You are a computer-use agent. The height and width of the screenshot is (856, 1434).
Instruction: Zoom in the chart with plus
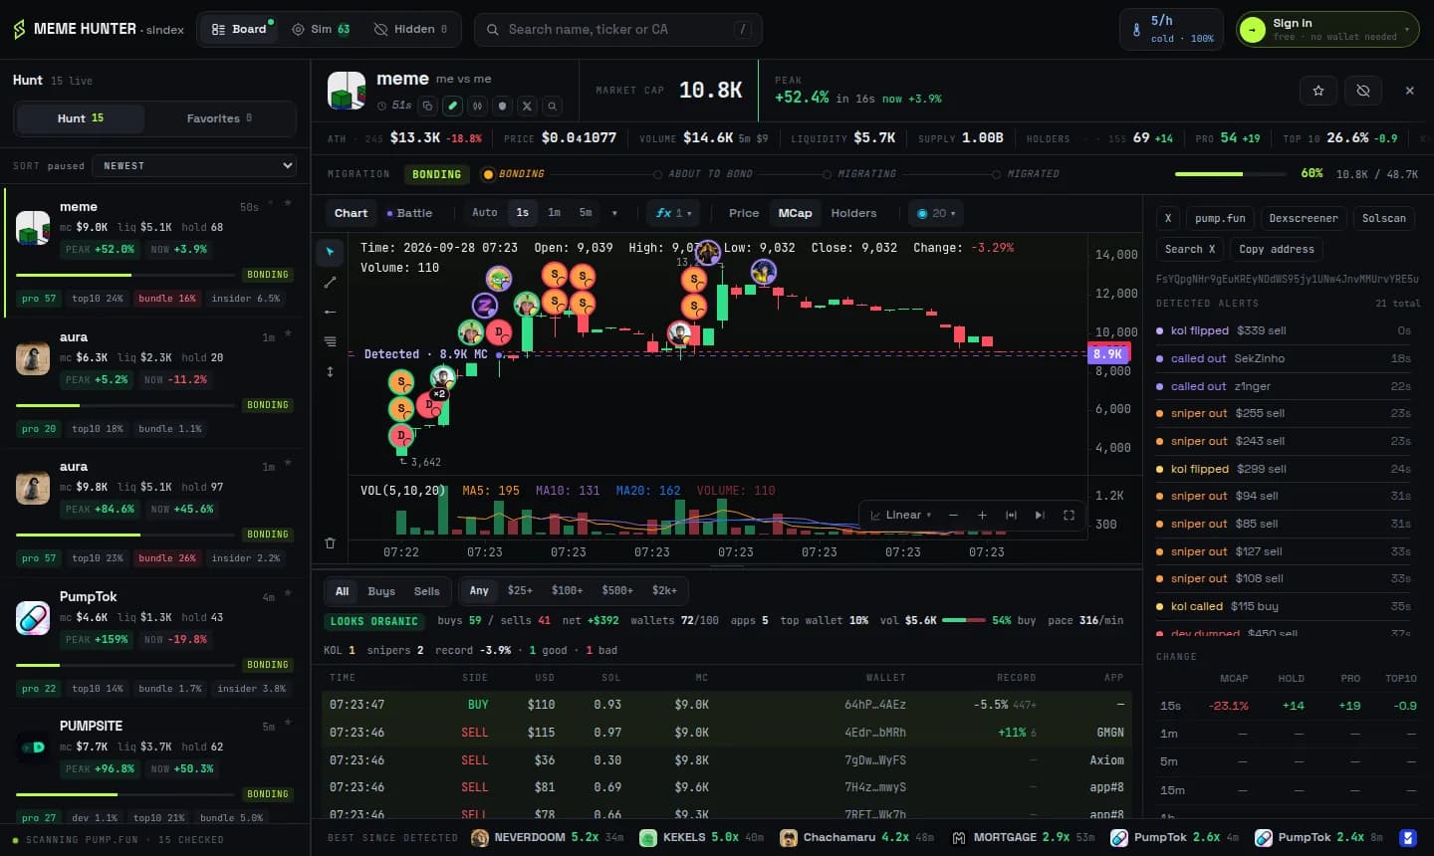[x=982, y=515]
